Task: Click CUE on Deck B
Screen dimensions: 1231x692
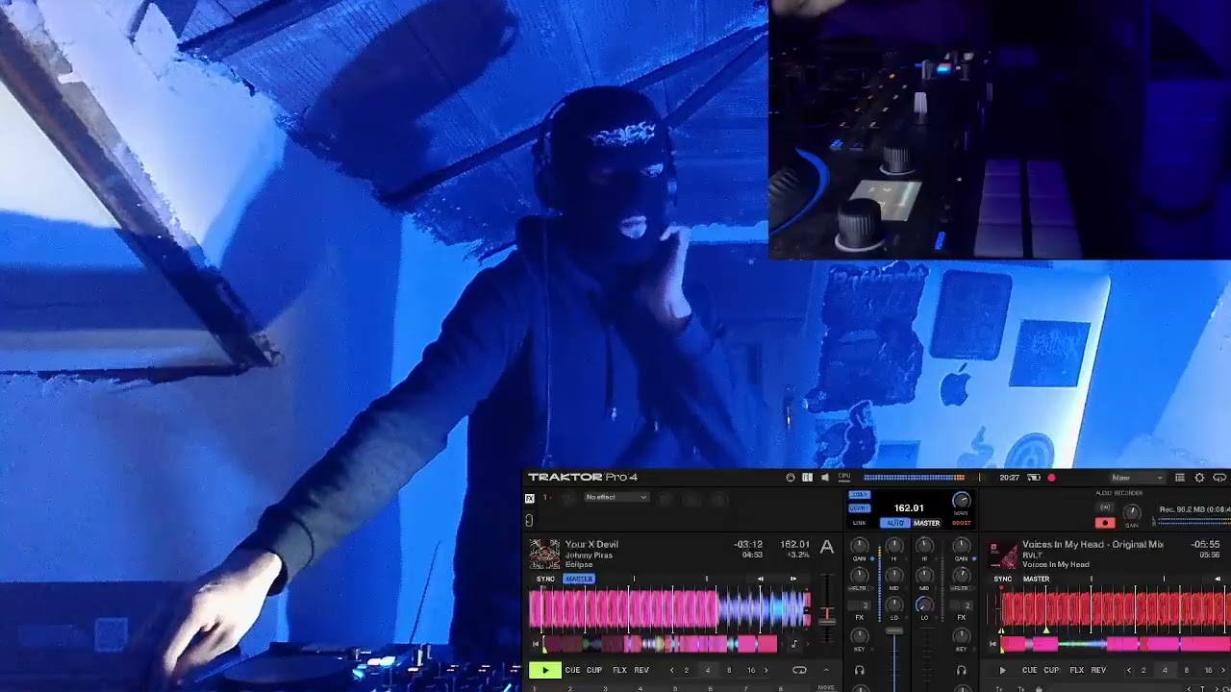Action: tap(1029, 670)
